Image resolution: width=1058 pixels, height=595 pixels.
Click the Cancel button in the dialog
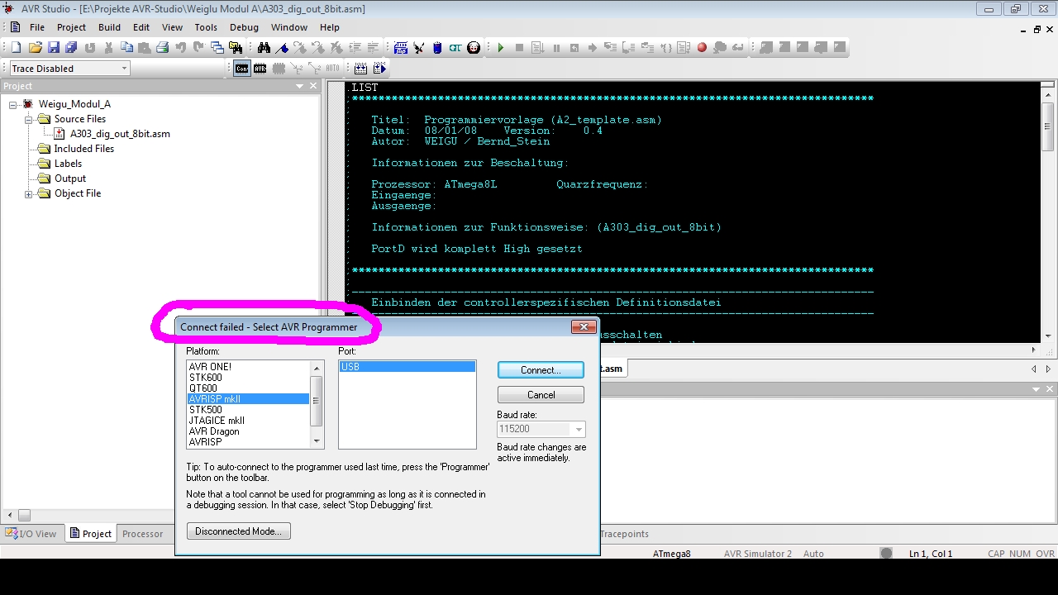[541, 395]
